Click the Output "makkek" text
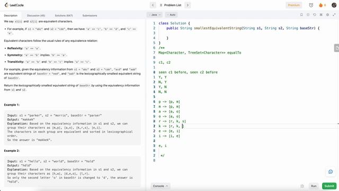Viewport: 339px width, 191px height. click(x=21, y=119)
